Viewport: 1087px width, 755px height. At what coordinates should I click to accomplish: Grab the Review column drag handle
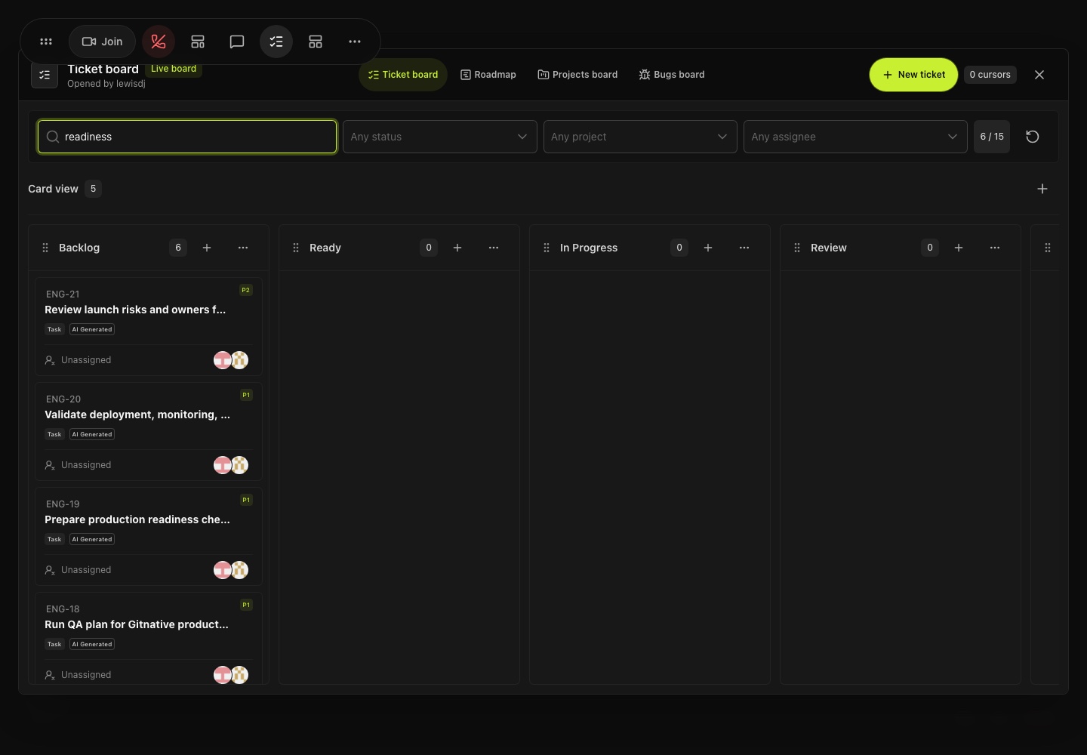797,248
